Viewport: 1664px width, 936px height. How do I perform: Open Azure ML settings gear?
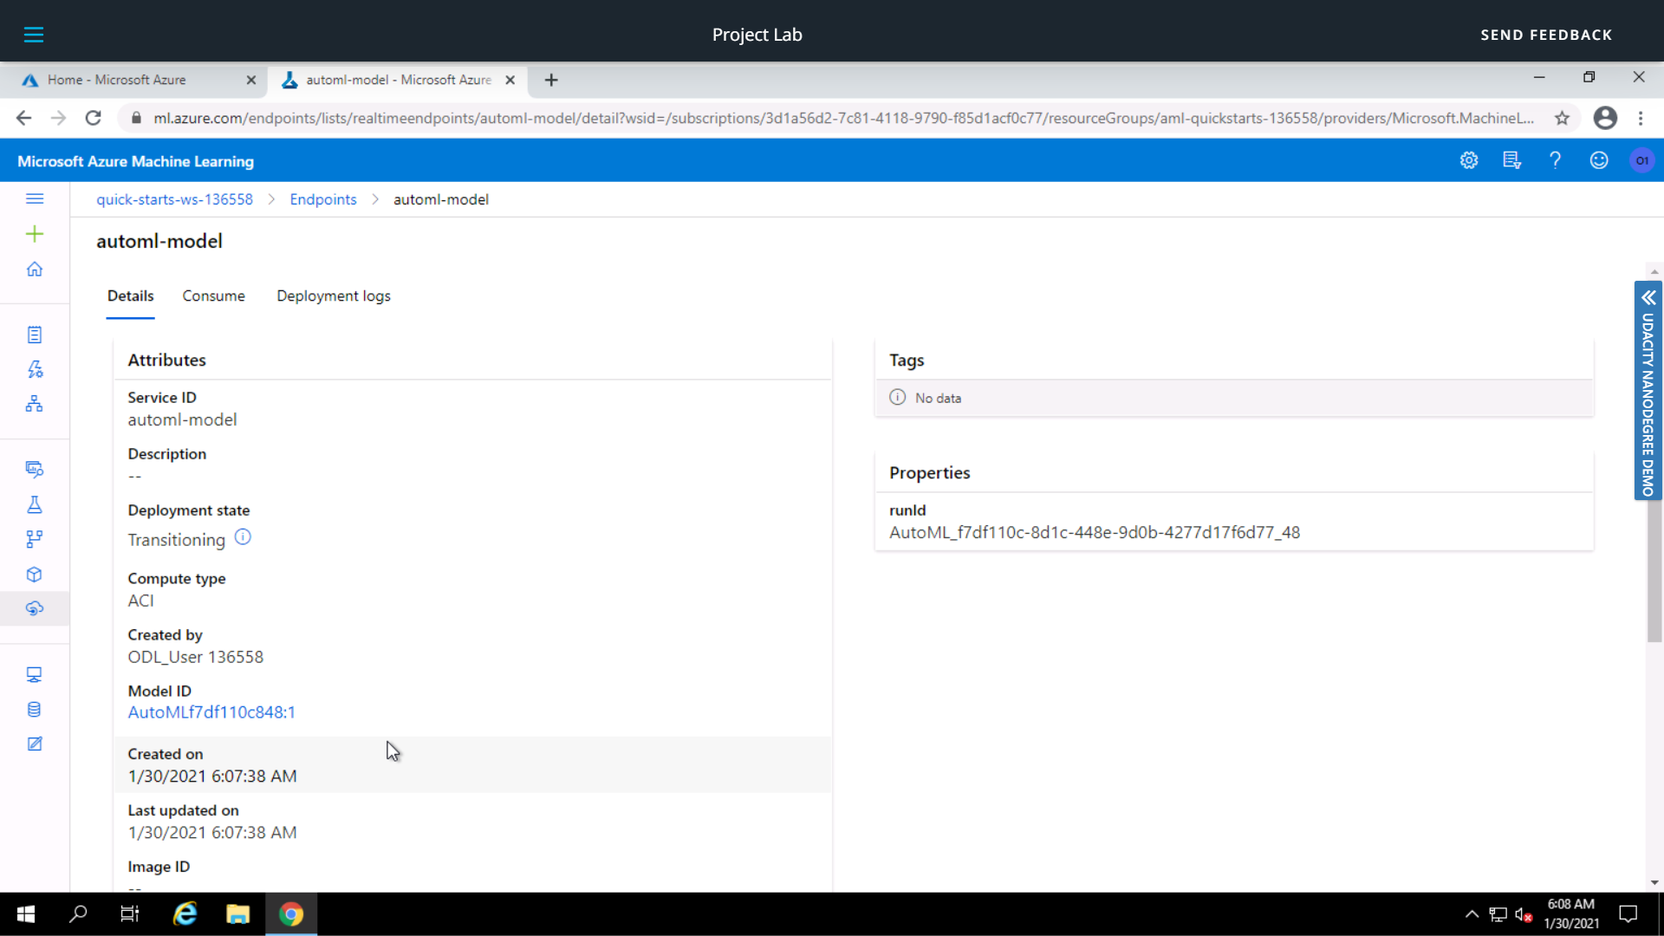click(x=1469, y=160)
